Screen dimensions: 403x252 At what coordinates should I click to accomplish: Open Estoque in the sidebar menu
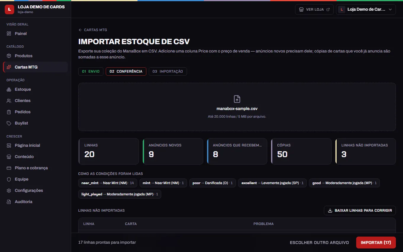[x=35, y=89]
